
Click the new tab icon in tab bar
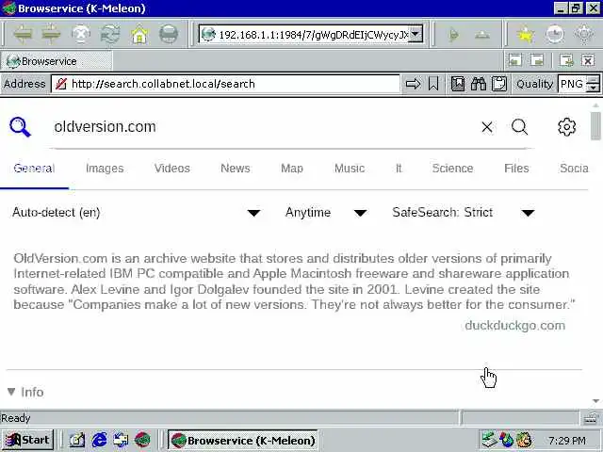(566, 60)
